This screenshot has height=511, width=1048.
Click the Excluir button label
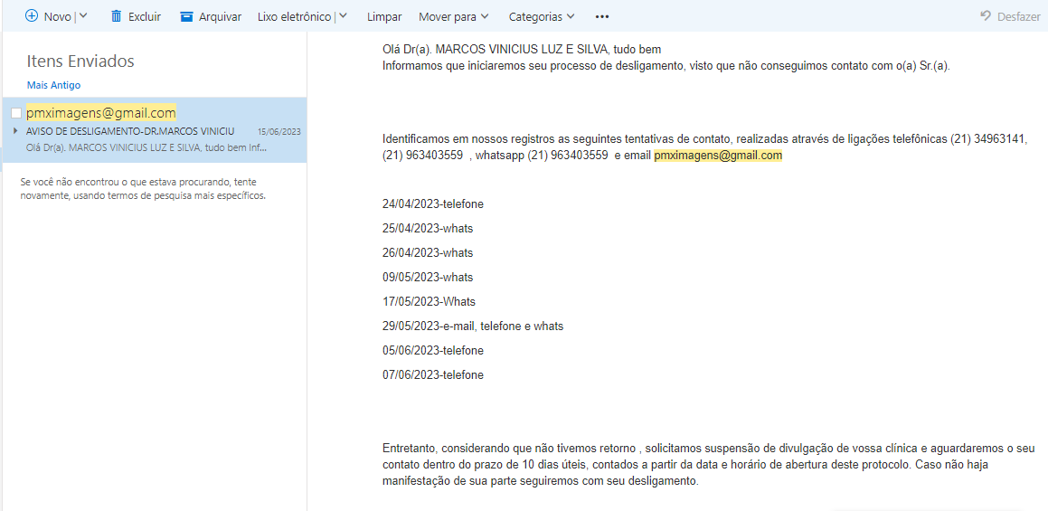[145, 16]
